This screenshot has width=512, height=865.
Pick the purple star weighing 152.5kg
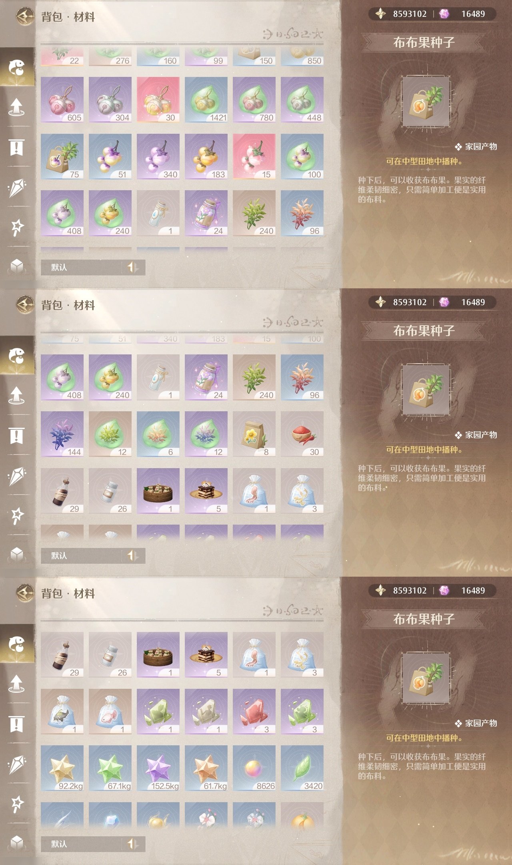click(x=158, y=768)
